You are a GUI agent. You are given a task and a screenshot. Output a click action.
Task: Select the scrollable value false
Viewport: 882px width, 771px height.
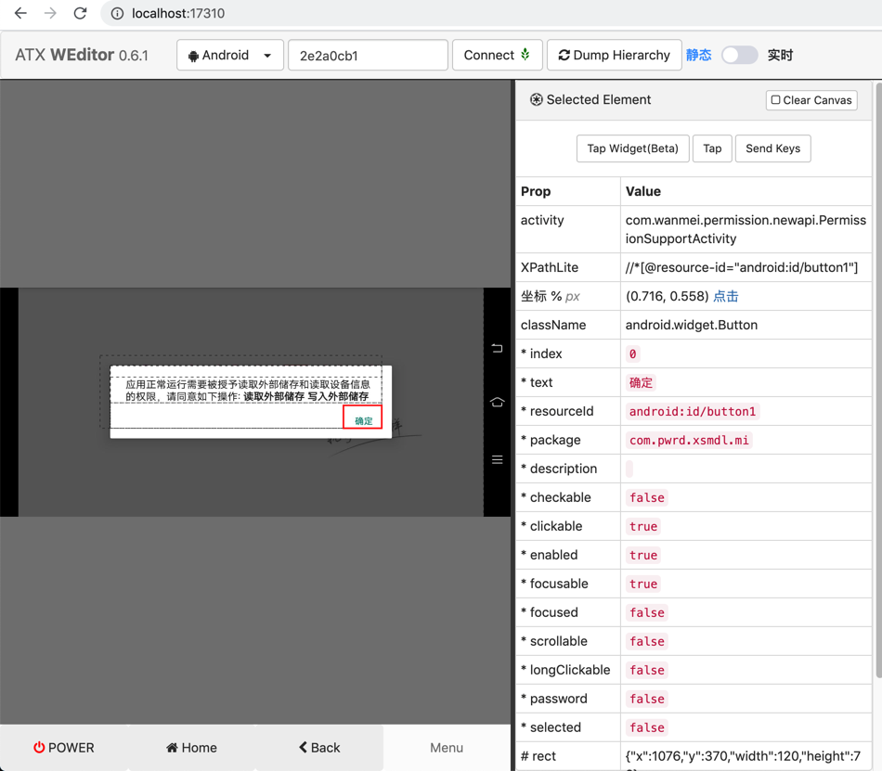(x=647, y=641)
